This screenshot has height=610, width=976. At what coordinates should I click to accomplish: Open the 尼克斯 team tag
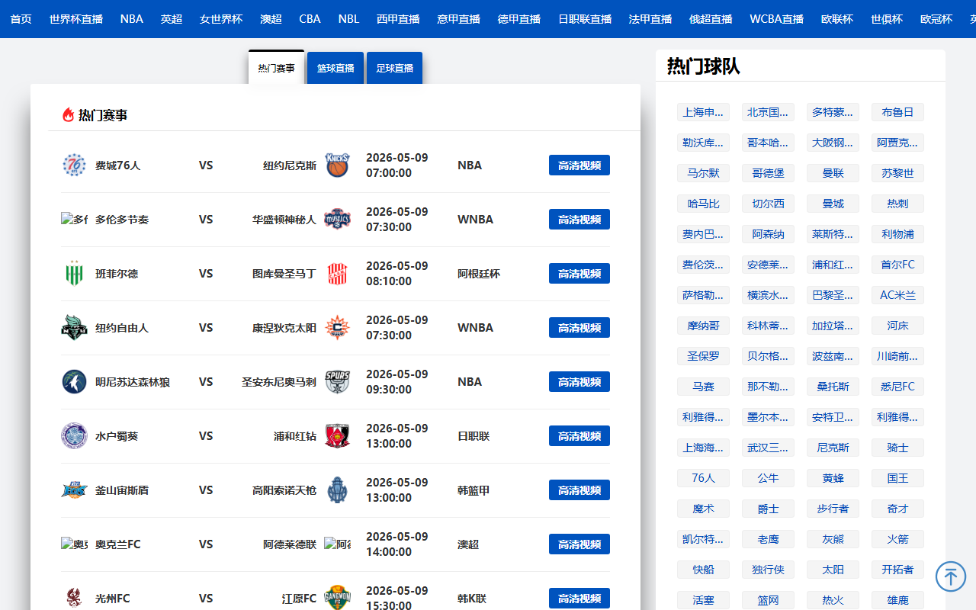click(833, 448)
